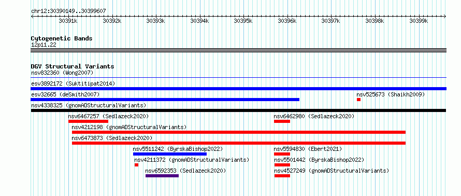Click the 30397k ruler tick label
Image resolution: width=461 pixels, height=196 pixels.
(331, 21)
